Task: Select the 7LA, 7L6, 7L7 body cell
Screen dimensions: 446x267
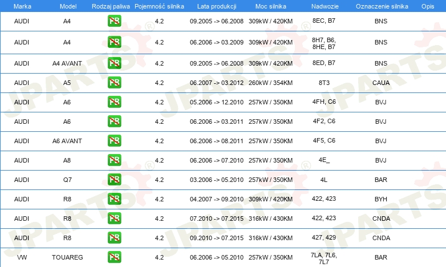Action: click(x=324, y=258)
